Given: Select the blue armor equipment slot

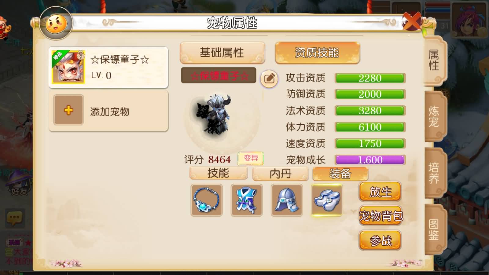Looking at the screenshot, I should (247, 200).
